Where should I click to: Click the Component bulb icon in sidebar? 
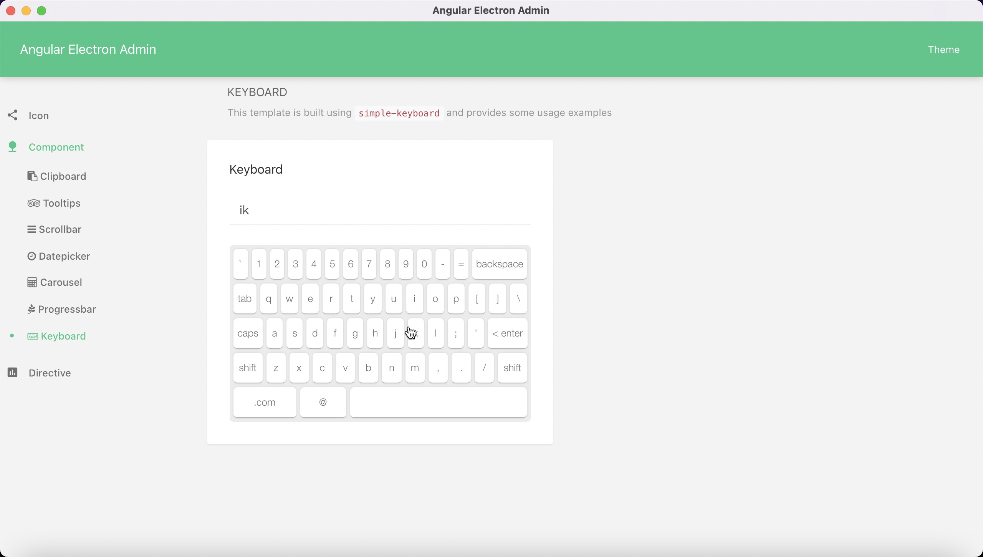click(x=13, y=146)
